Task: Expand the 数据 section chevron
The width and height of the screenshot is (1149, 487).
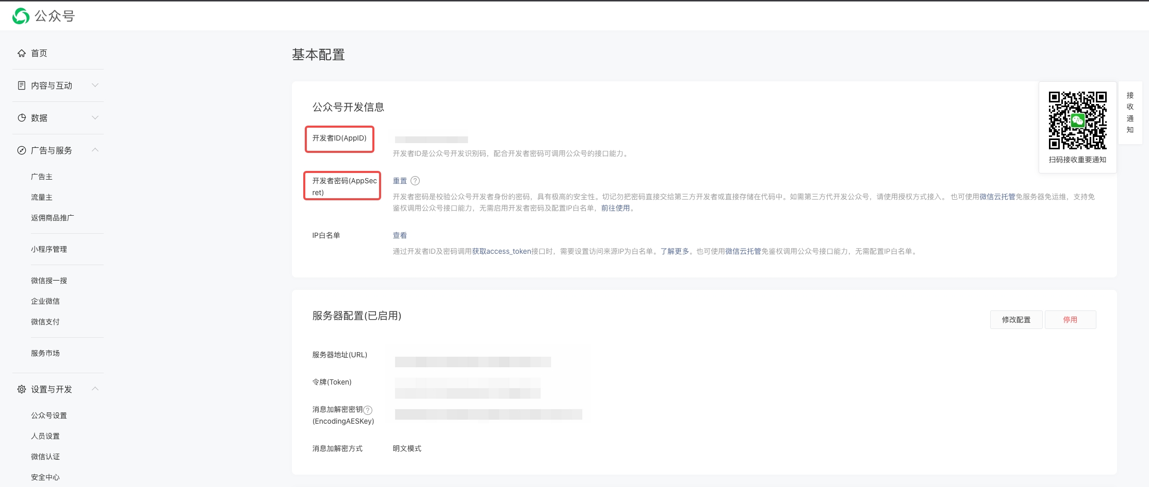Action: click(x=95, y=117)
